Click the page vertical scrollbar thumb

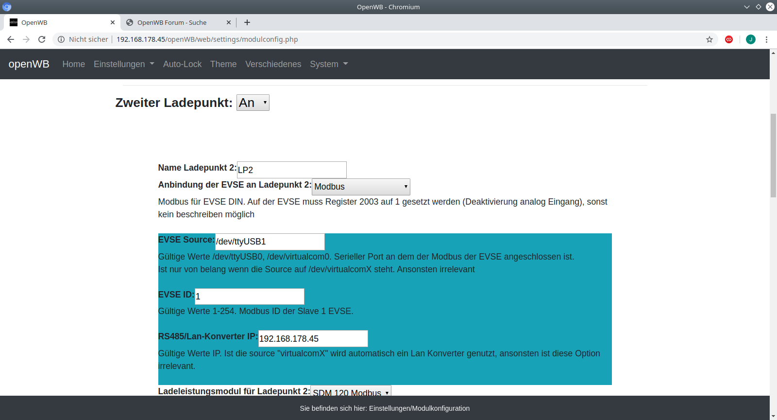tap(773, 155)
